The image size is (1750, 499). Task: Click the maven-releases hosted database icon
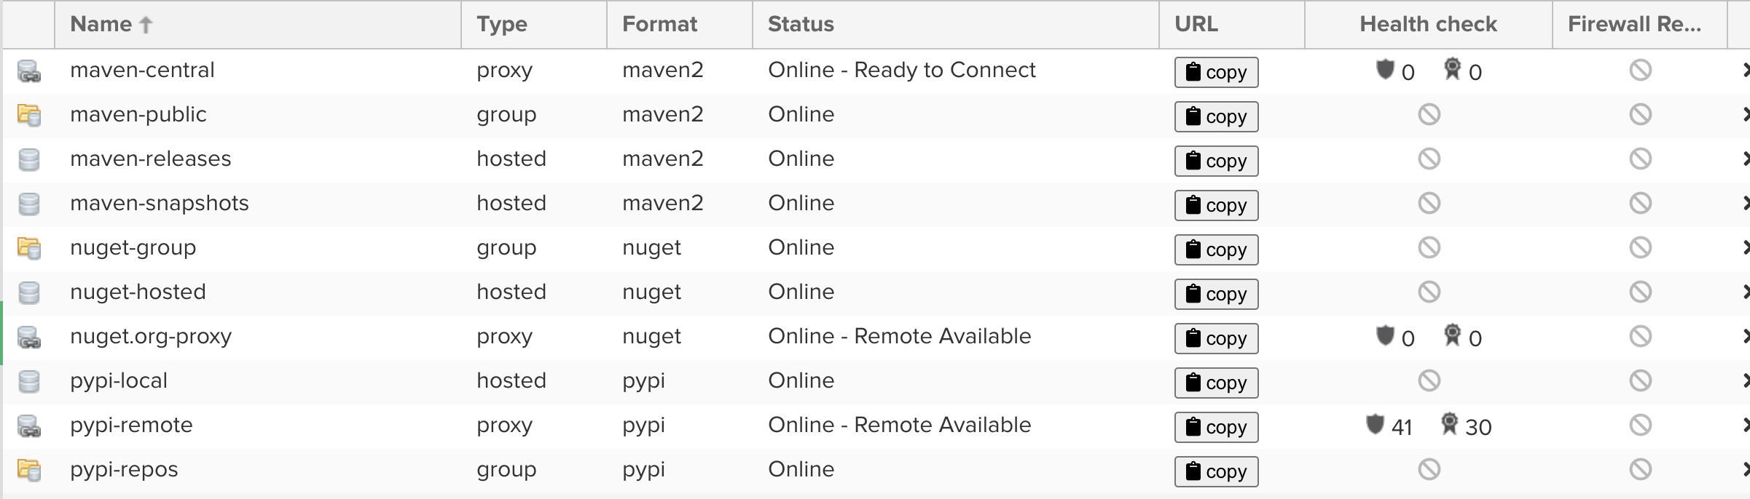coord(29,160)
